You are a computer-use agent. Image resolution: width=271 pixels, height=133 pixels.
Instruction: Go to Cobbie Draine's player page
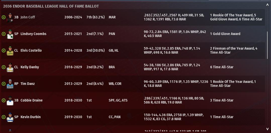point(31,100)
